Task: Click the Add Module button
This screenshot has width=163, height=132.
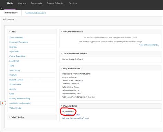Action: pos(9,19)
